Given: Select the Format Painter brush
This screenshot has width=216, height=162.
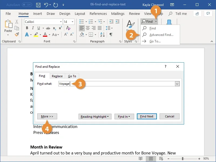Looking at the screenshot, I should (17, 35).
